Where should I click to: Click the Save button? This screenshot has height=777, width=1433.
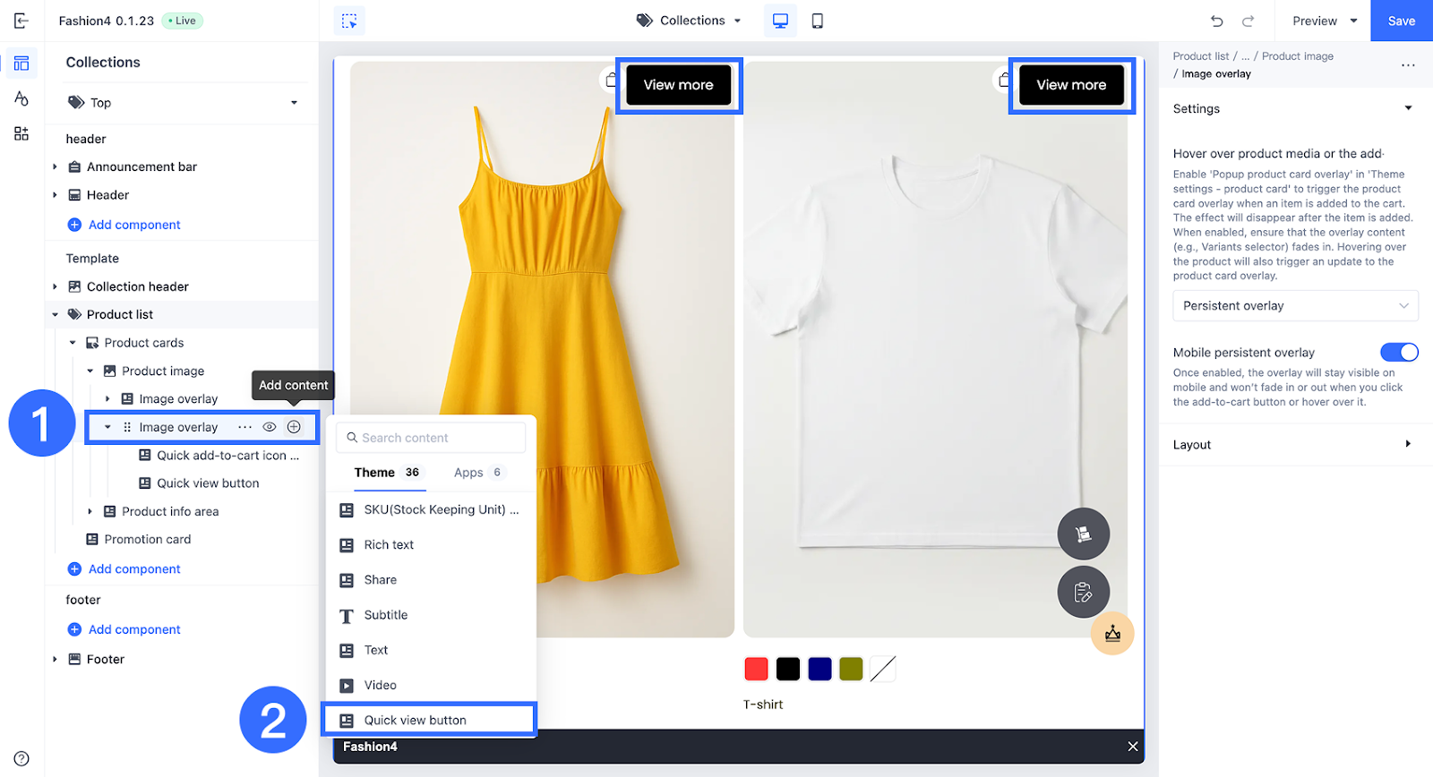pyautogui.click(x=1401, y=21)
